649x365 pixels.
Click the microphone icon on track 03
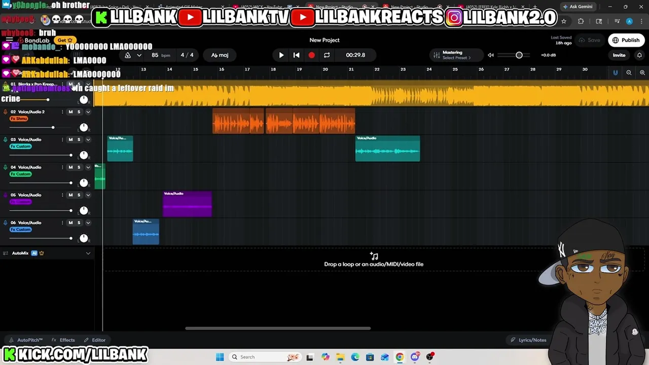click(x=6, y=139)
